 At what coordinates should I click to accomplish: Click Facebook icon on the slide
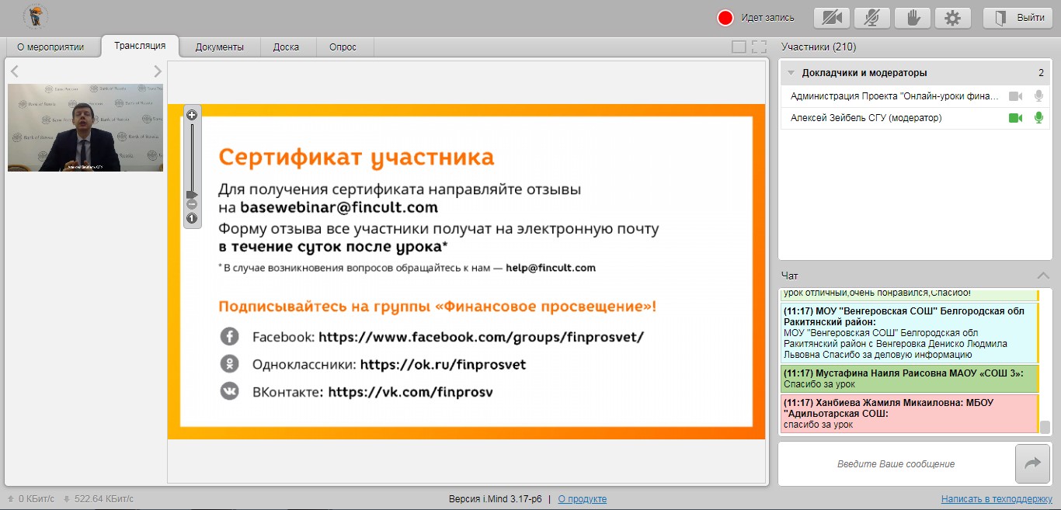click(x=229, y=336)
